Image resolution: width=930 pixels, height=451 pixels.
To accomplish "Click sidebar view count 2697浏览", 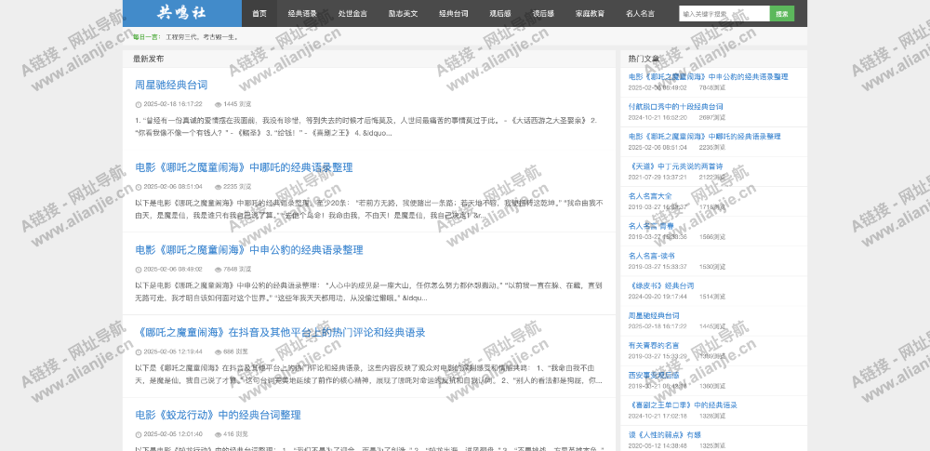I will (712, 117).
